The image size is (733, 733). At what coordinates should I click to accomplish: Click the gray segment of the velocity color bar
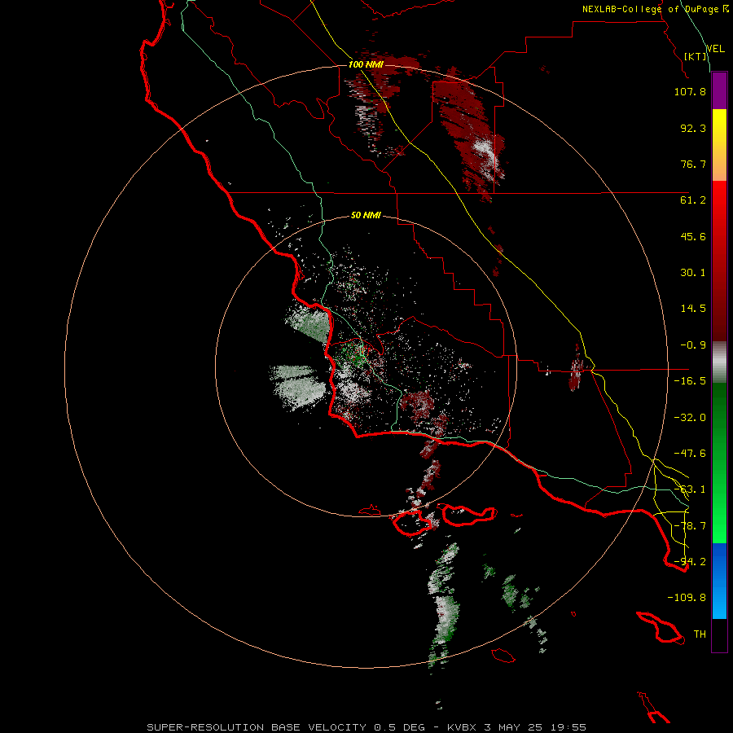click(x=719, y=362)
